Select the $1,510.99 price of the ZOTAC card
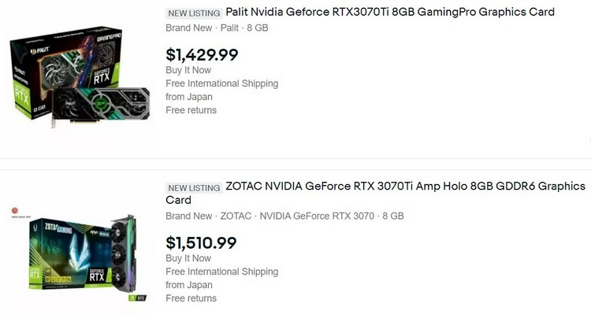Image resolution: width=591 pixels, height=314 pixels. 201,243
